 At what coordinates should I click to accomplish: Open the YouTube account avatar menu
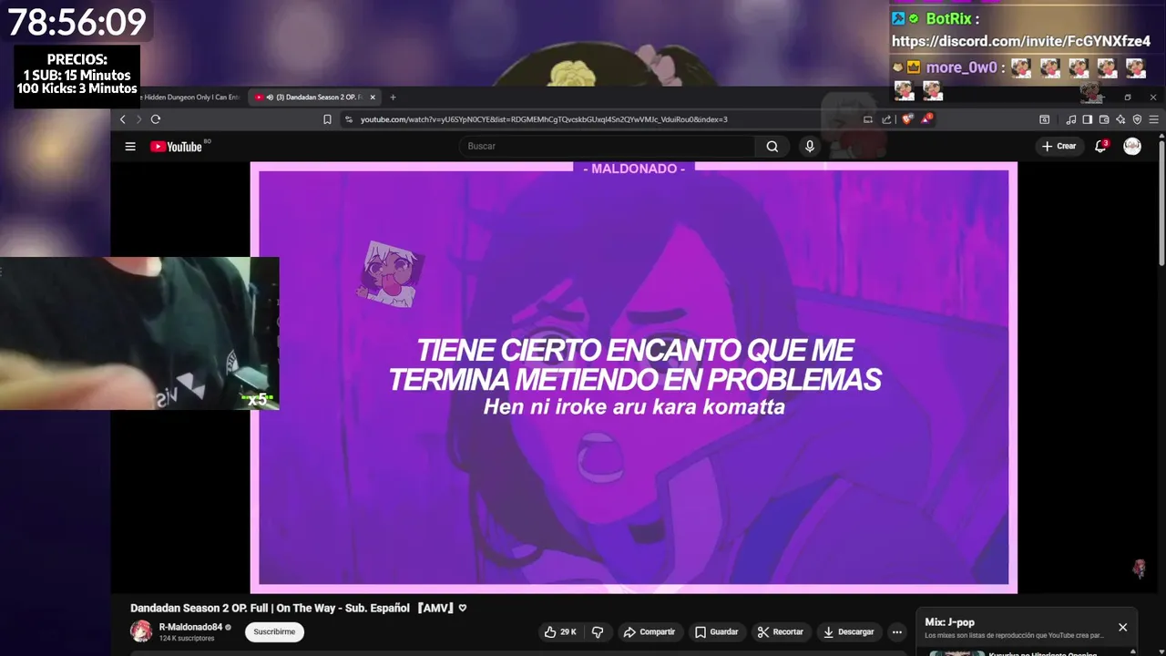point(1132,146)
